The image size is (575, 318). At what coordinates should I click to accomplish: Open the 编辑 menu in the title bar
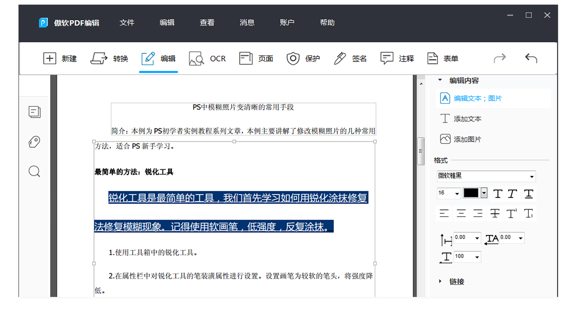pos(167,23)
